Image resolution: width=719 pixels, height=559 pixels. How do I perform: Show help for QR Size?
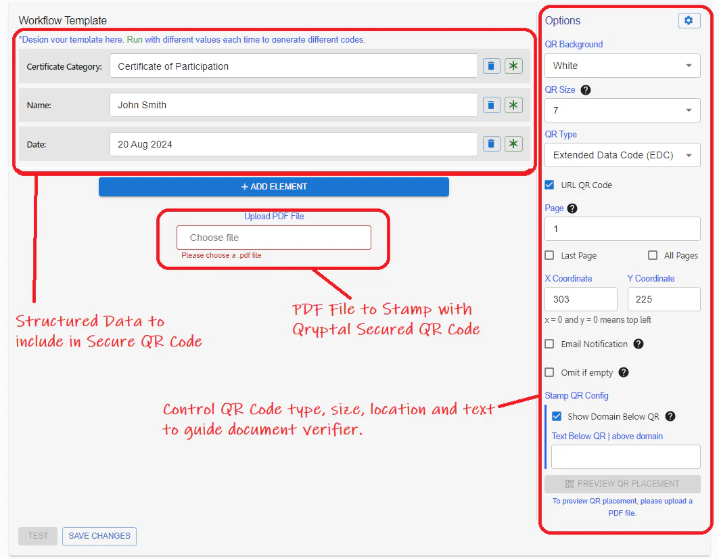(586, 90)
